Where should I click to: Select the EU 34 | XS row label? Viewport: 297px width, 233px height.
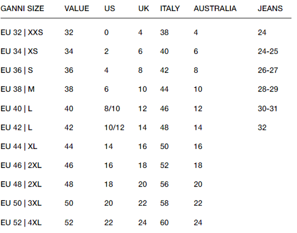point(19,52)
